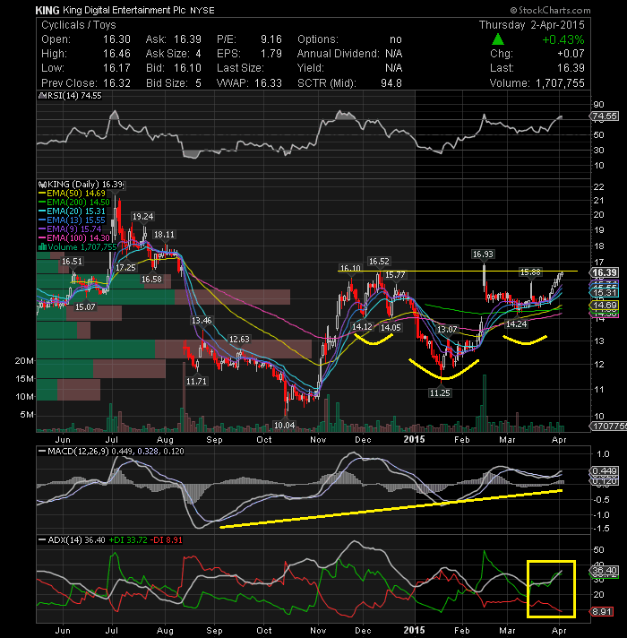Click the percent change +0.43%

pos(563,39)
